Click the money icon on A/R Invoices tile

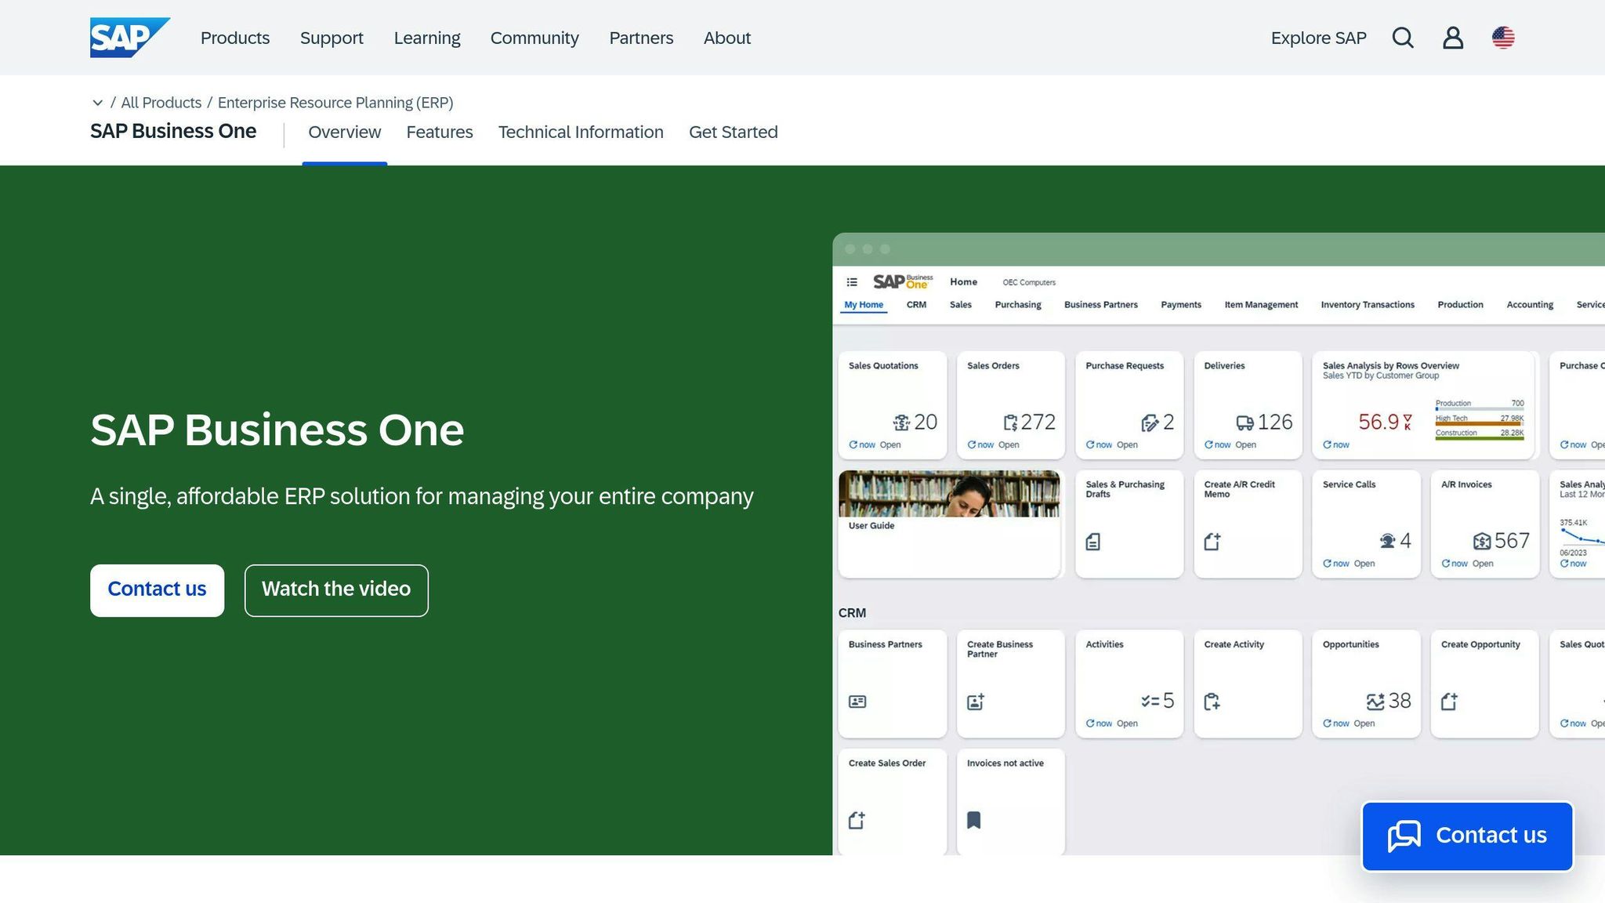(1481, 541)
